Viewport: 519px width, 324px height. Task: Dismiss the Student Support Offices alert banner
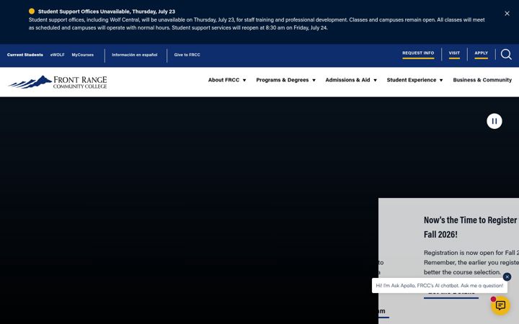coord(507,14)
